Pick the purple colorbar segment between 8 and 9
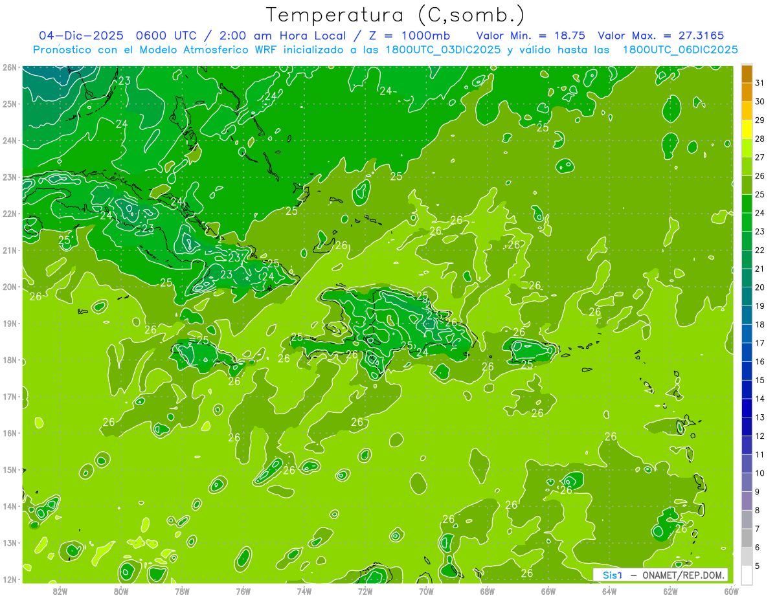This screenshot has width=777, height=600. [747, 501]
